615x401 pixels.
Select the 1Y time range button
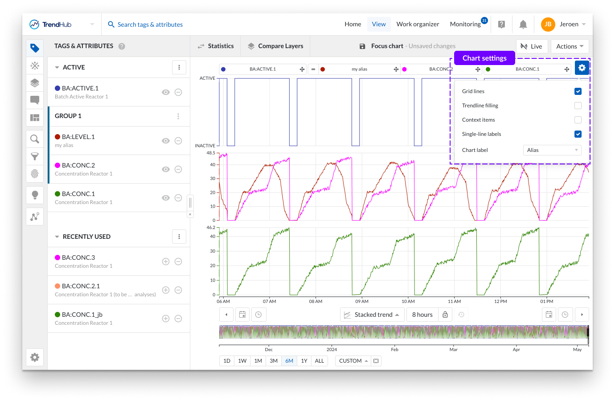[304, 361]
